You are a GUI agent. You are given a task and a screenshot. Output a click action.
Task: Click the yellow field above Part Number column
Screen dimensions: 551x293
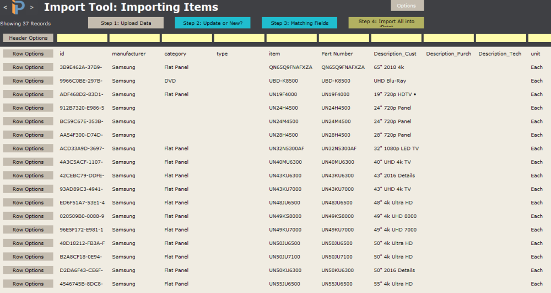344,38
